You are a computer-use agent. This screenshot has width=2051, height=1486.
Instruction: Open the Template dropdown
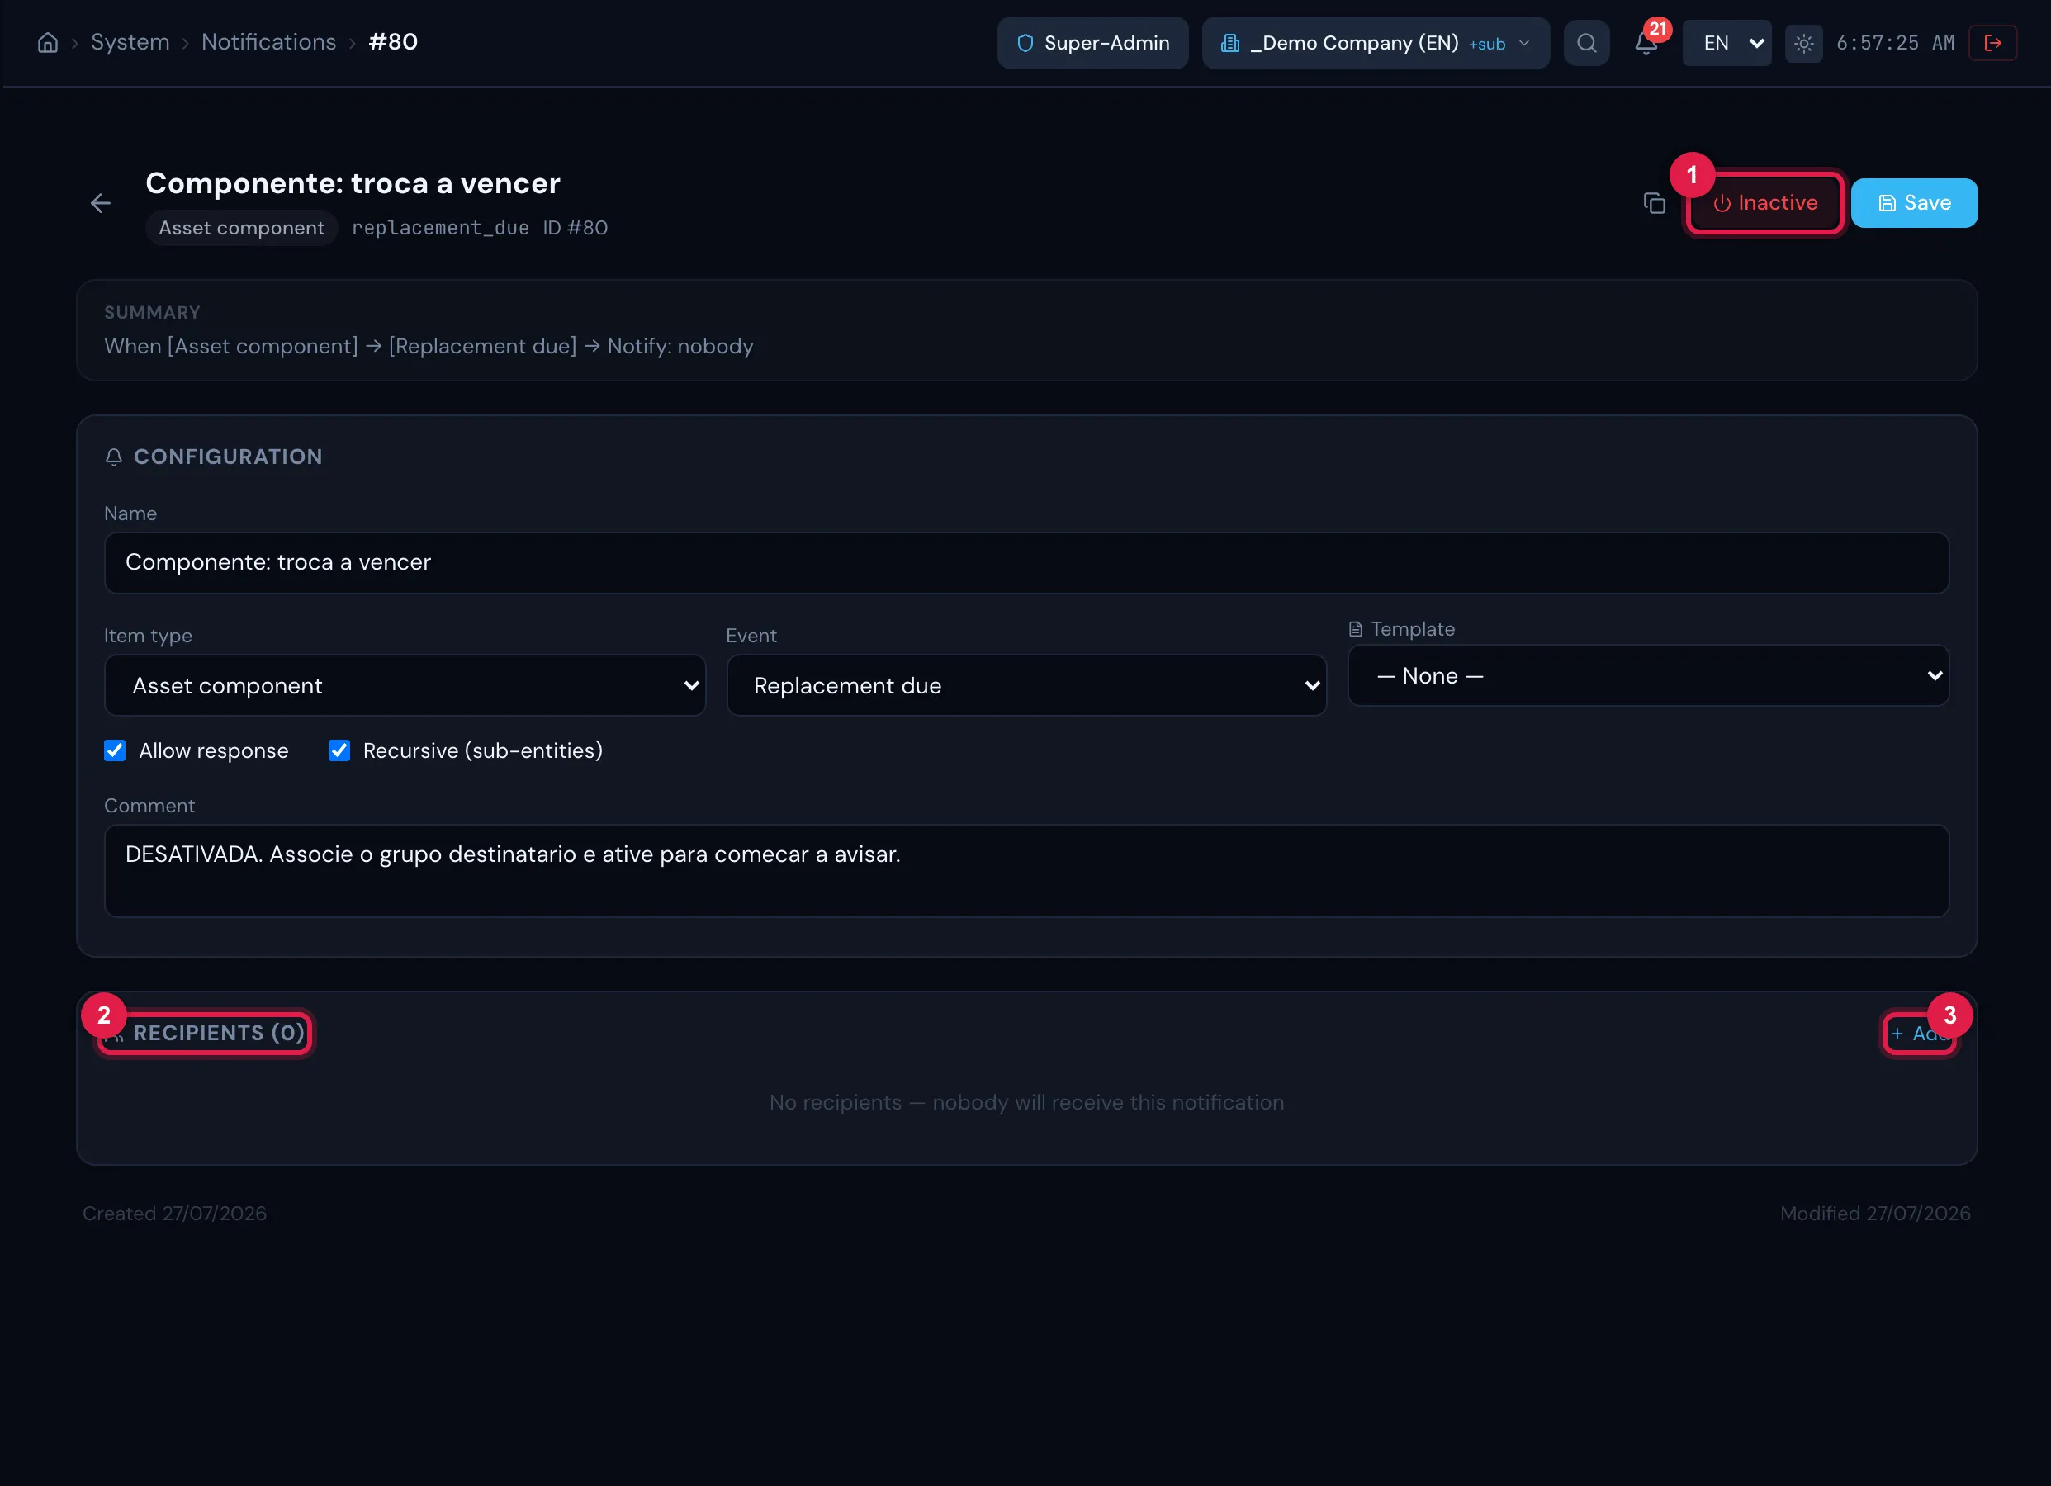tap(1648, 675)
